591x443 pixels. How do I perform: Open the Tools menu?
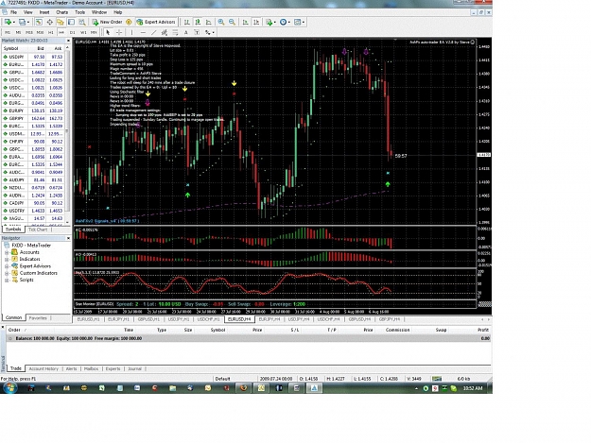pyautogui.click(x=80, y=12)
